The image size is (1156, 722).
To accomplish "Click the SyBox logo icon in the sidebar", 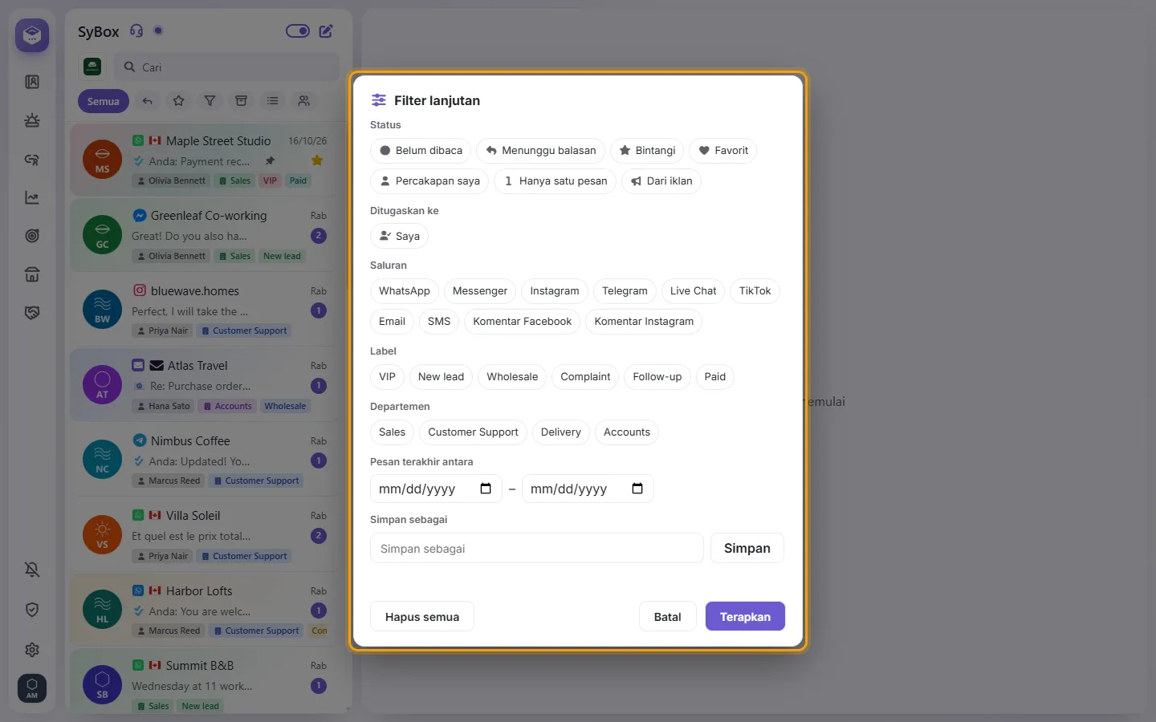I will [x=32, y=35].
